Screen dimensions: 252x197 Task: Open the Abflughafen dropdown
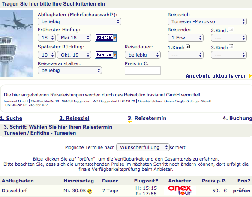click(x=79, y=21)
